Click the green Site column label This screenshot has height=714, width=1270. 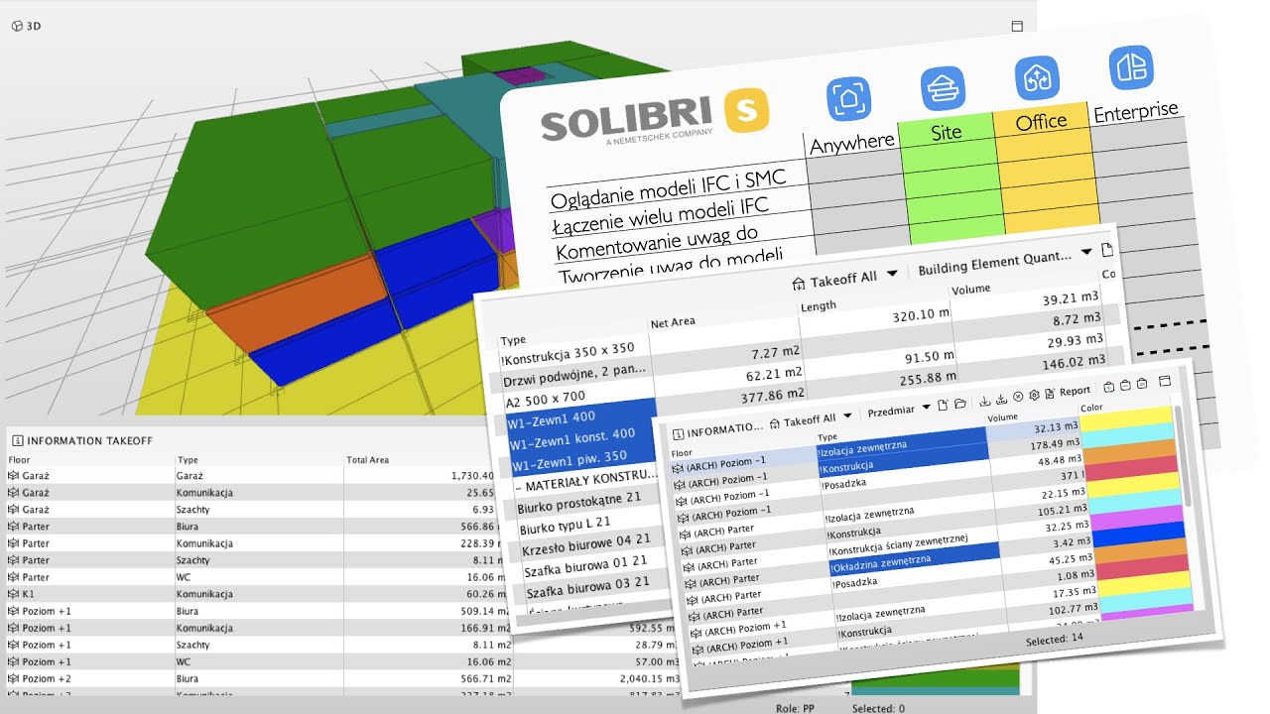(947, 133)
